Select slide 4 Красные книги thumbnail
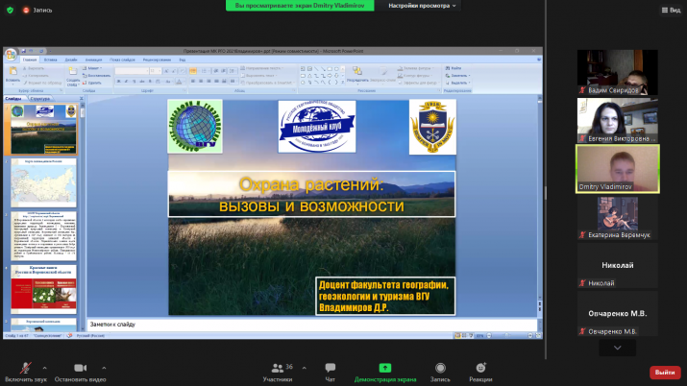The image size is (687, 386). pos(43,289)
